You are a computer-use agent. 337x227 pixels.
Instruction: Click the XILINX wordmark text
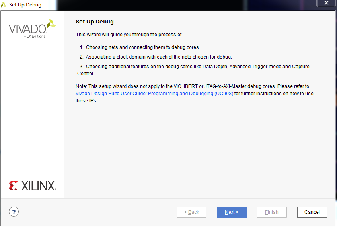click(38, 186)
